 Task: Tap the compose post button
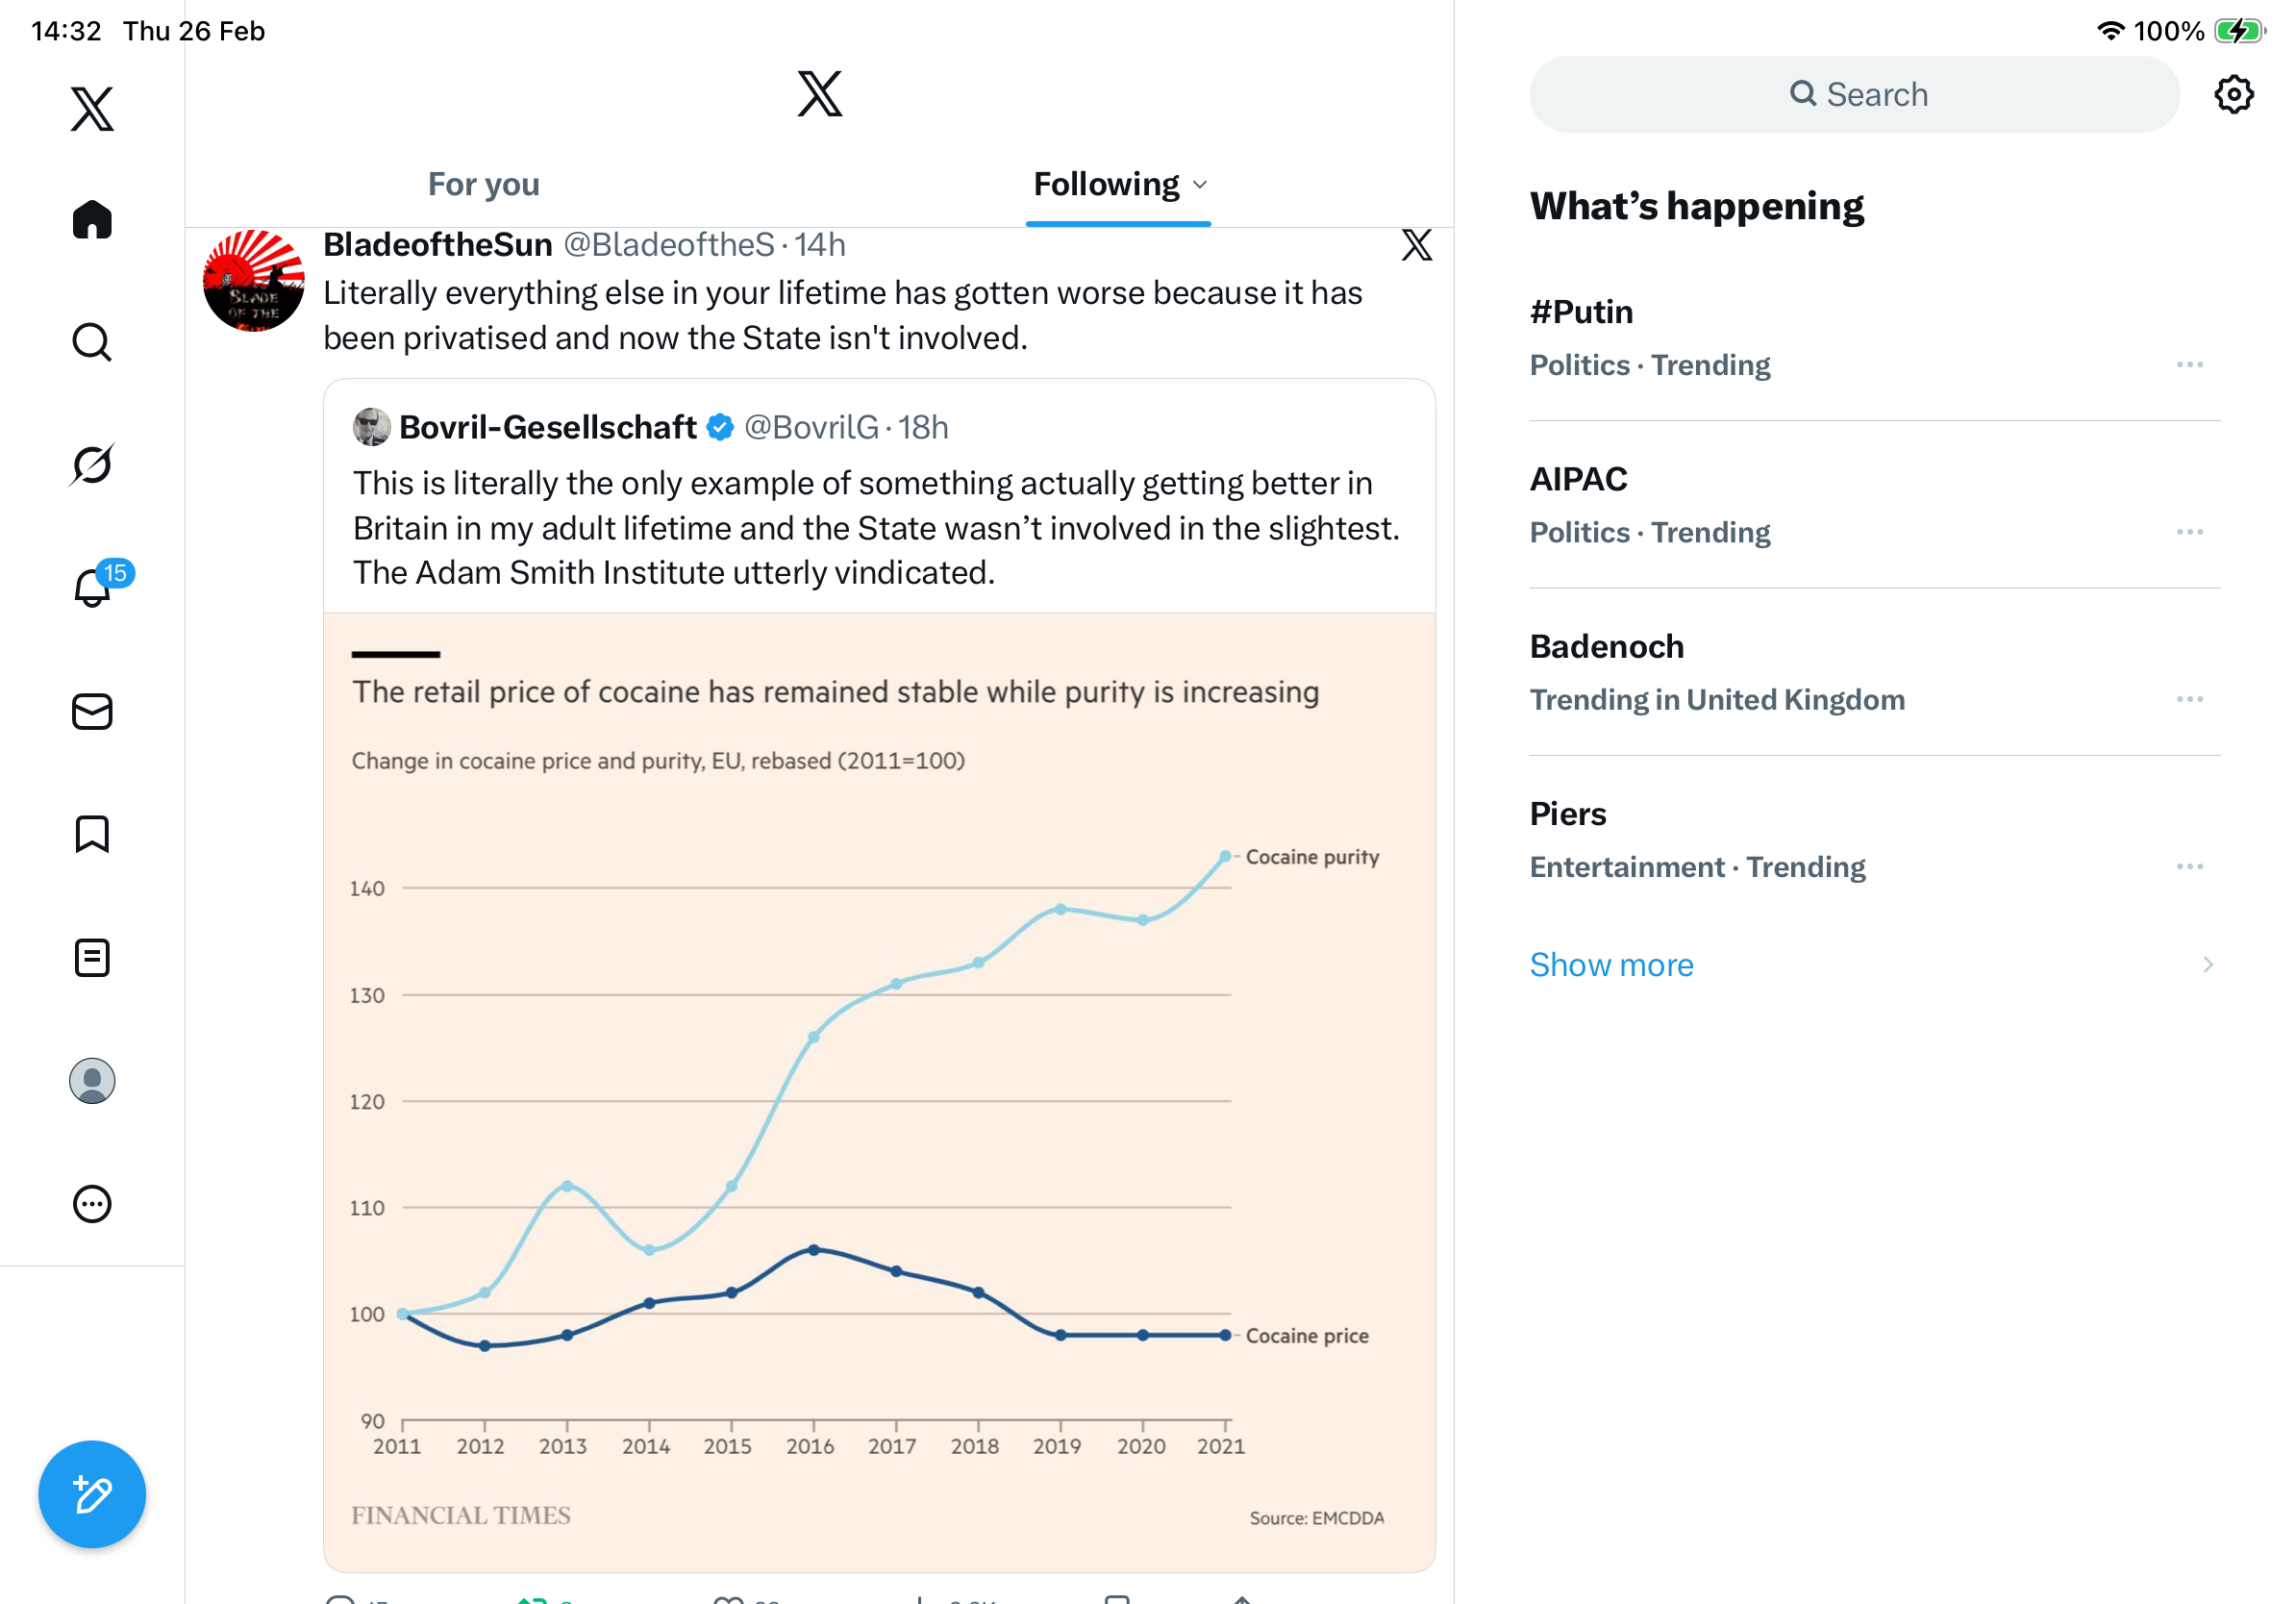pyautogui.click(x=92, y=1494)
